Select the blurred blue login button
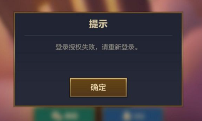202x121 pixels. pos(133,114)
